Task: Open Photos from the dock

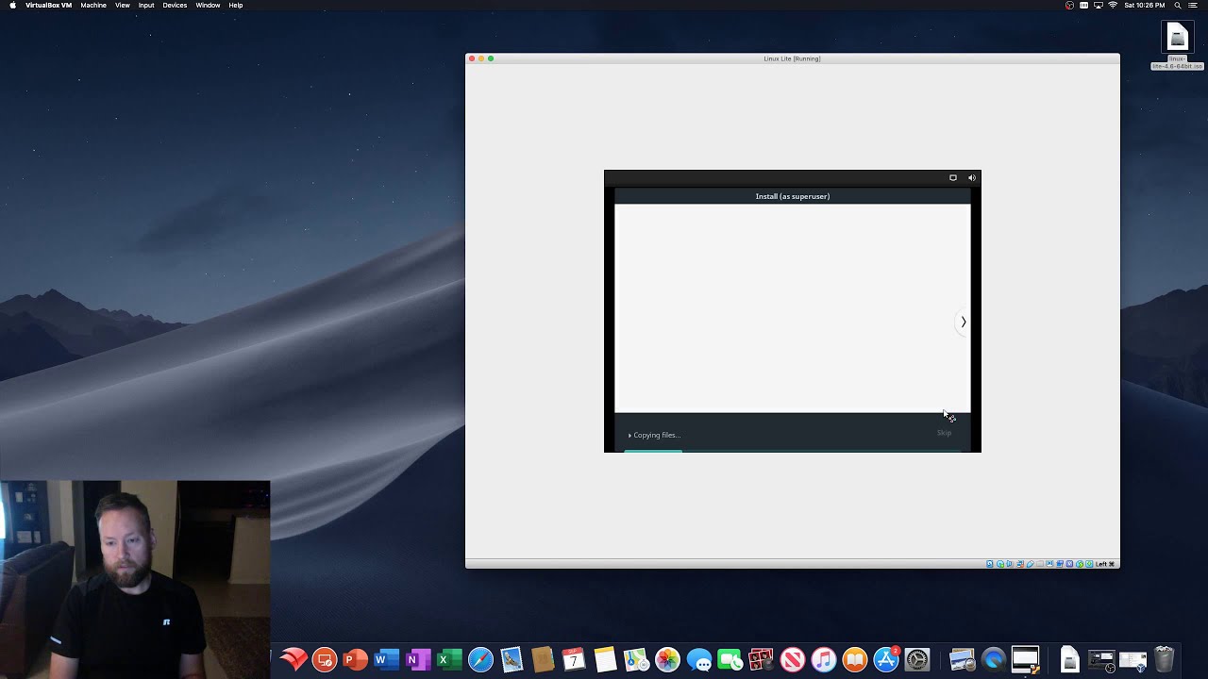Action: (x=667, y=660)
